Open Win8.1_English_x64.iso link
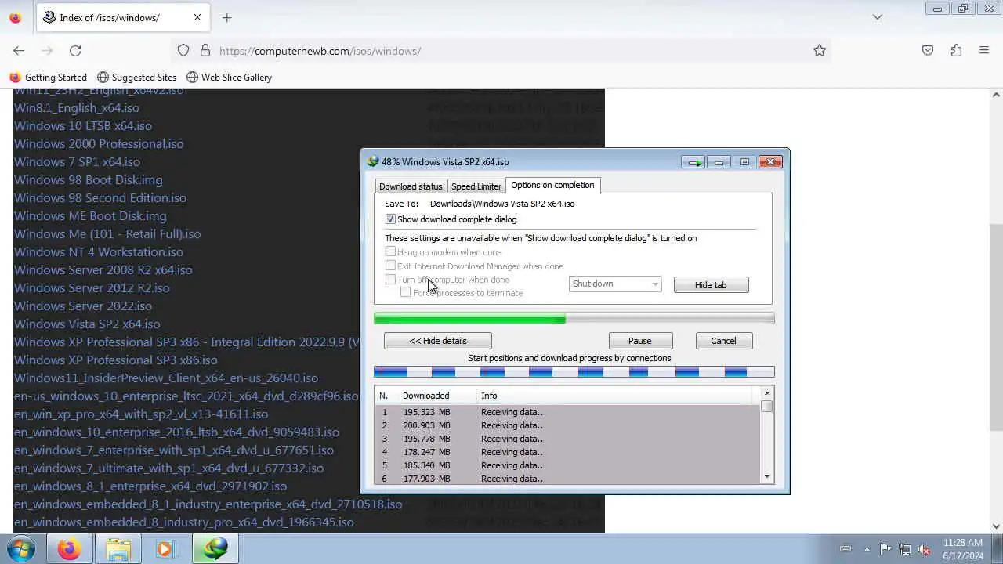Screen dimensions: 1003x564 click(x=77, y=107)
